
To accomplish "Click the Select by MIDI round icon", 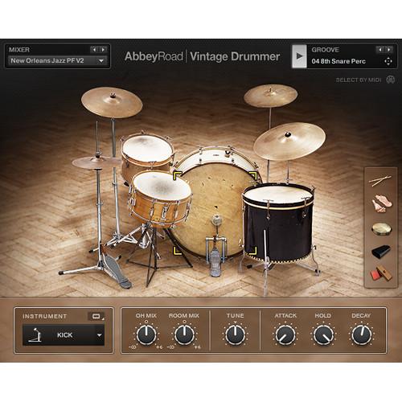I will point(391,80).
